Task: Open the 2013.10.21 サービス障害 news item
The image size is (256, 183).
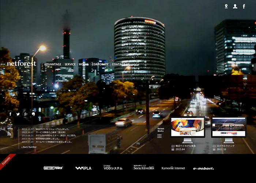Action: click(x=44, y=132)
